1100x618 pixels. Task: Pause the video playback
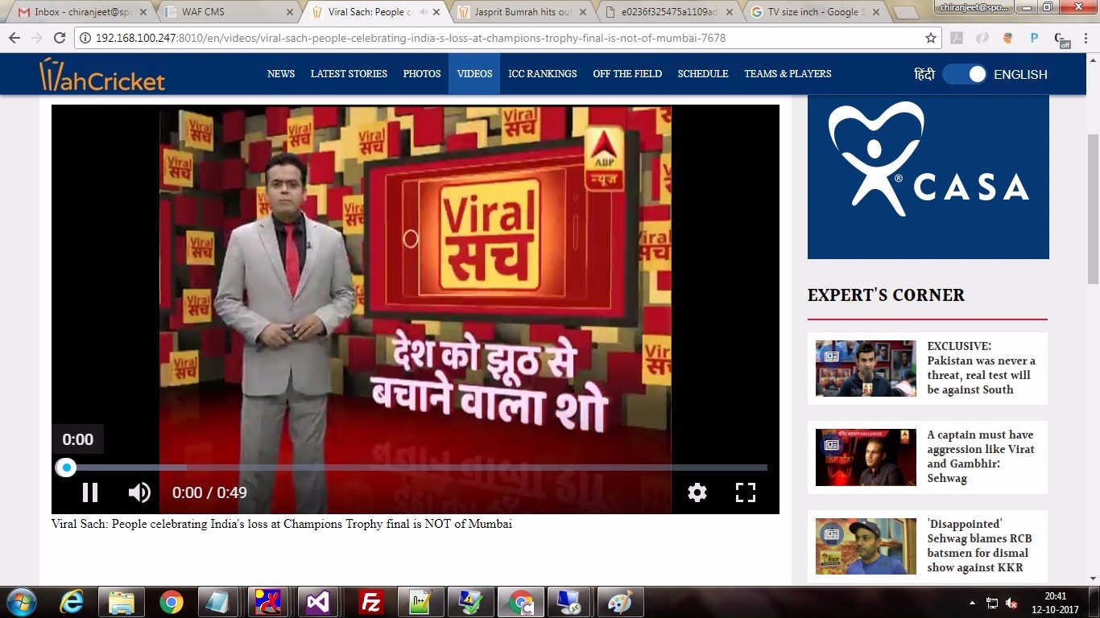[90, 492]
